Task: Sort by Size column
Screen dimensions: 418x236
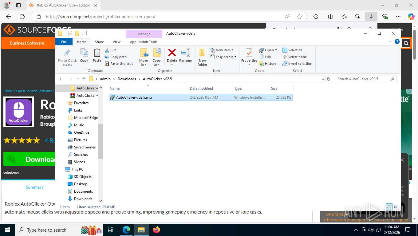Action: click(281, 88)
